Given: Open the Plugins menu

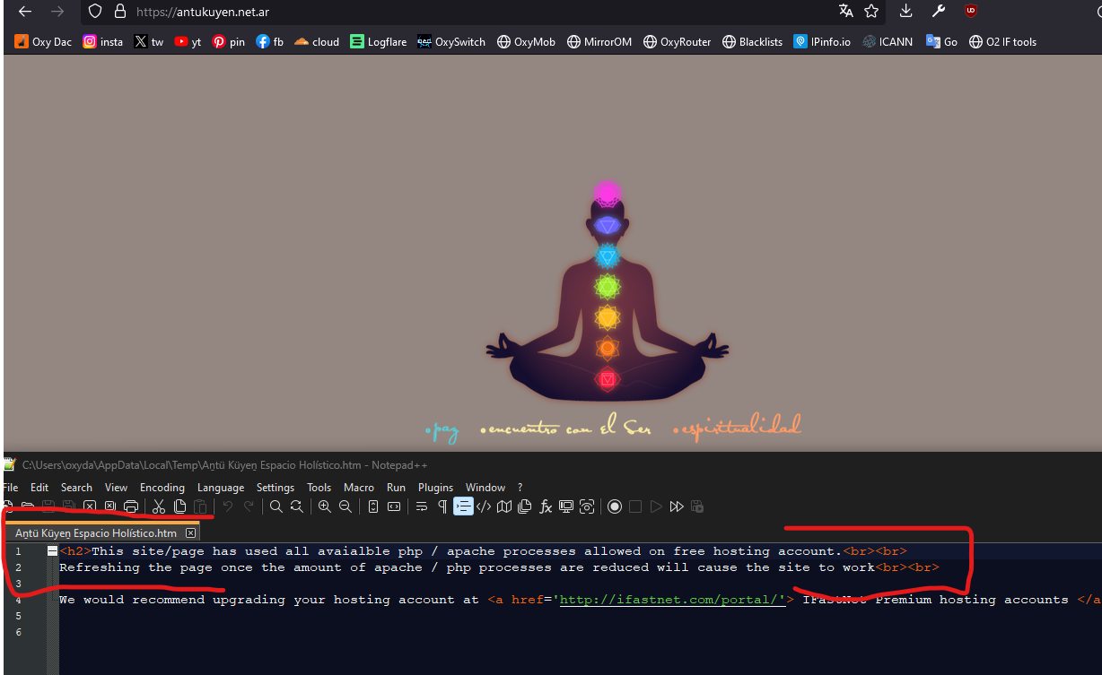Looking at the screenshot, I should (x=435, y=488).
